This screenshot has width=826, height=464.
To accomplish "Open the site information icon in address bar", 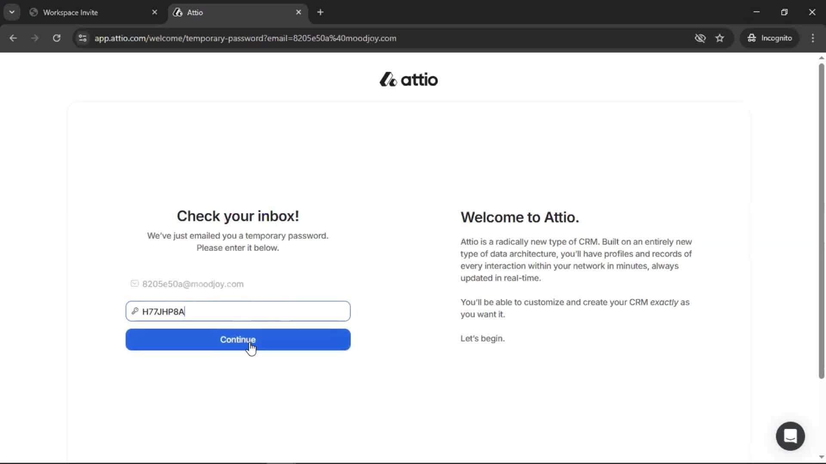I will click(x=83, y=38).
